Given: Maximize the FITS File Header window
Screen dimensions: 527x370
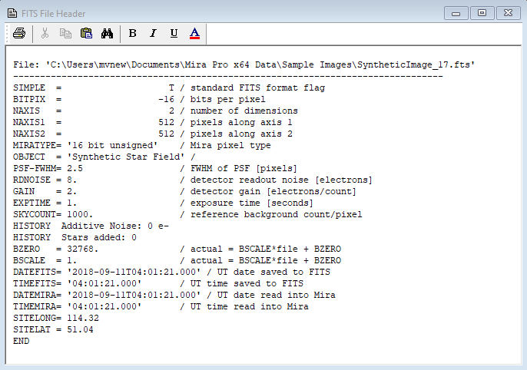Looking at the screenshot, I should pyautogui.click(x=482, y=12).
